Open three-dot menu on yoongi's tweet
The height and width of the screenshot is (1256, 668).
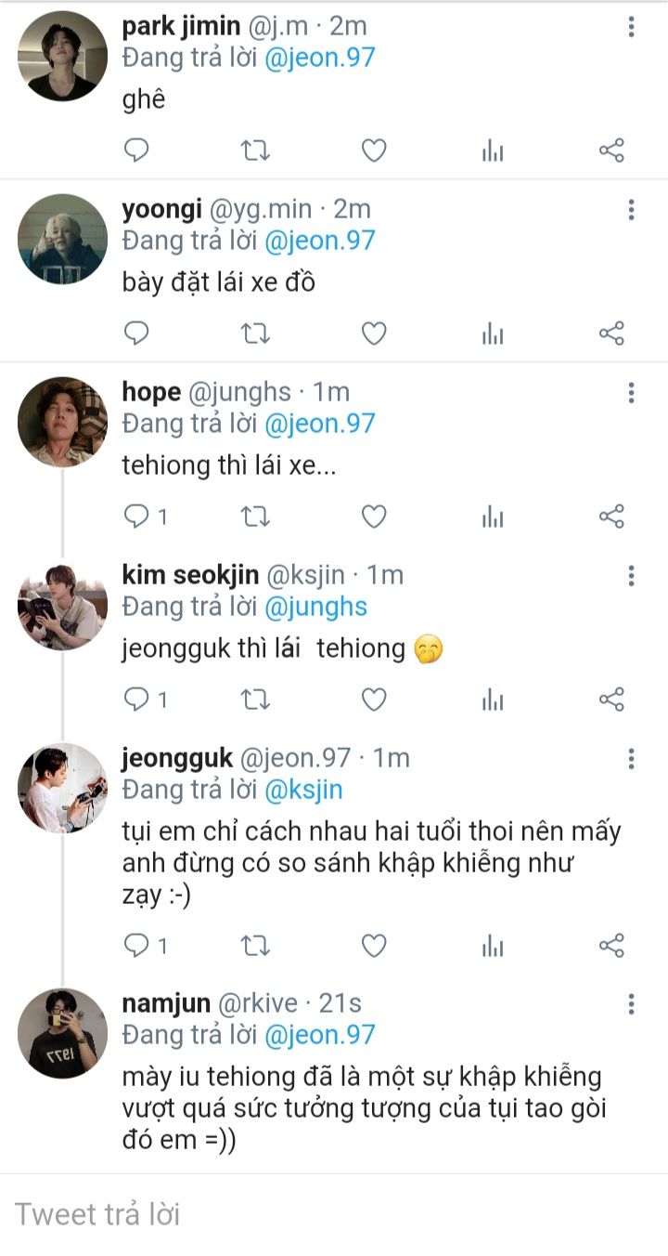click(x=631, y=210)
